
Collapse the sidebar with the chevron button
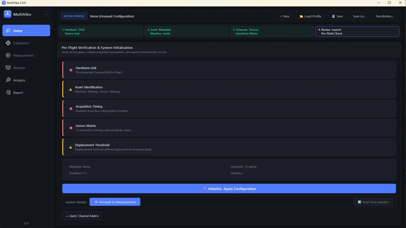click(47, 14)
